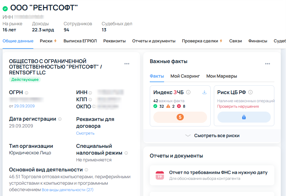Screen dimensions: 286x196
Task: Click the Сотрудников value 94
Action: click(66, 30)
